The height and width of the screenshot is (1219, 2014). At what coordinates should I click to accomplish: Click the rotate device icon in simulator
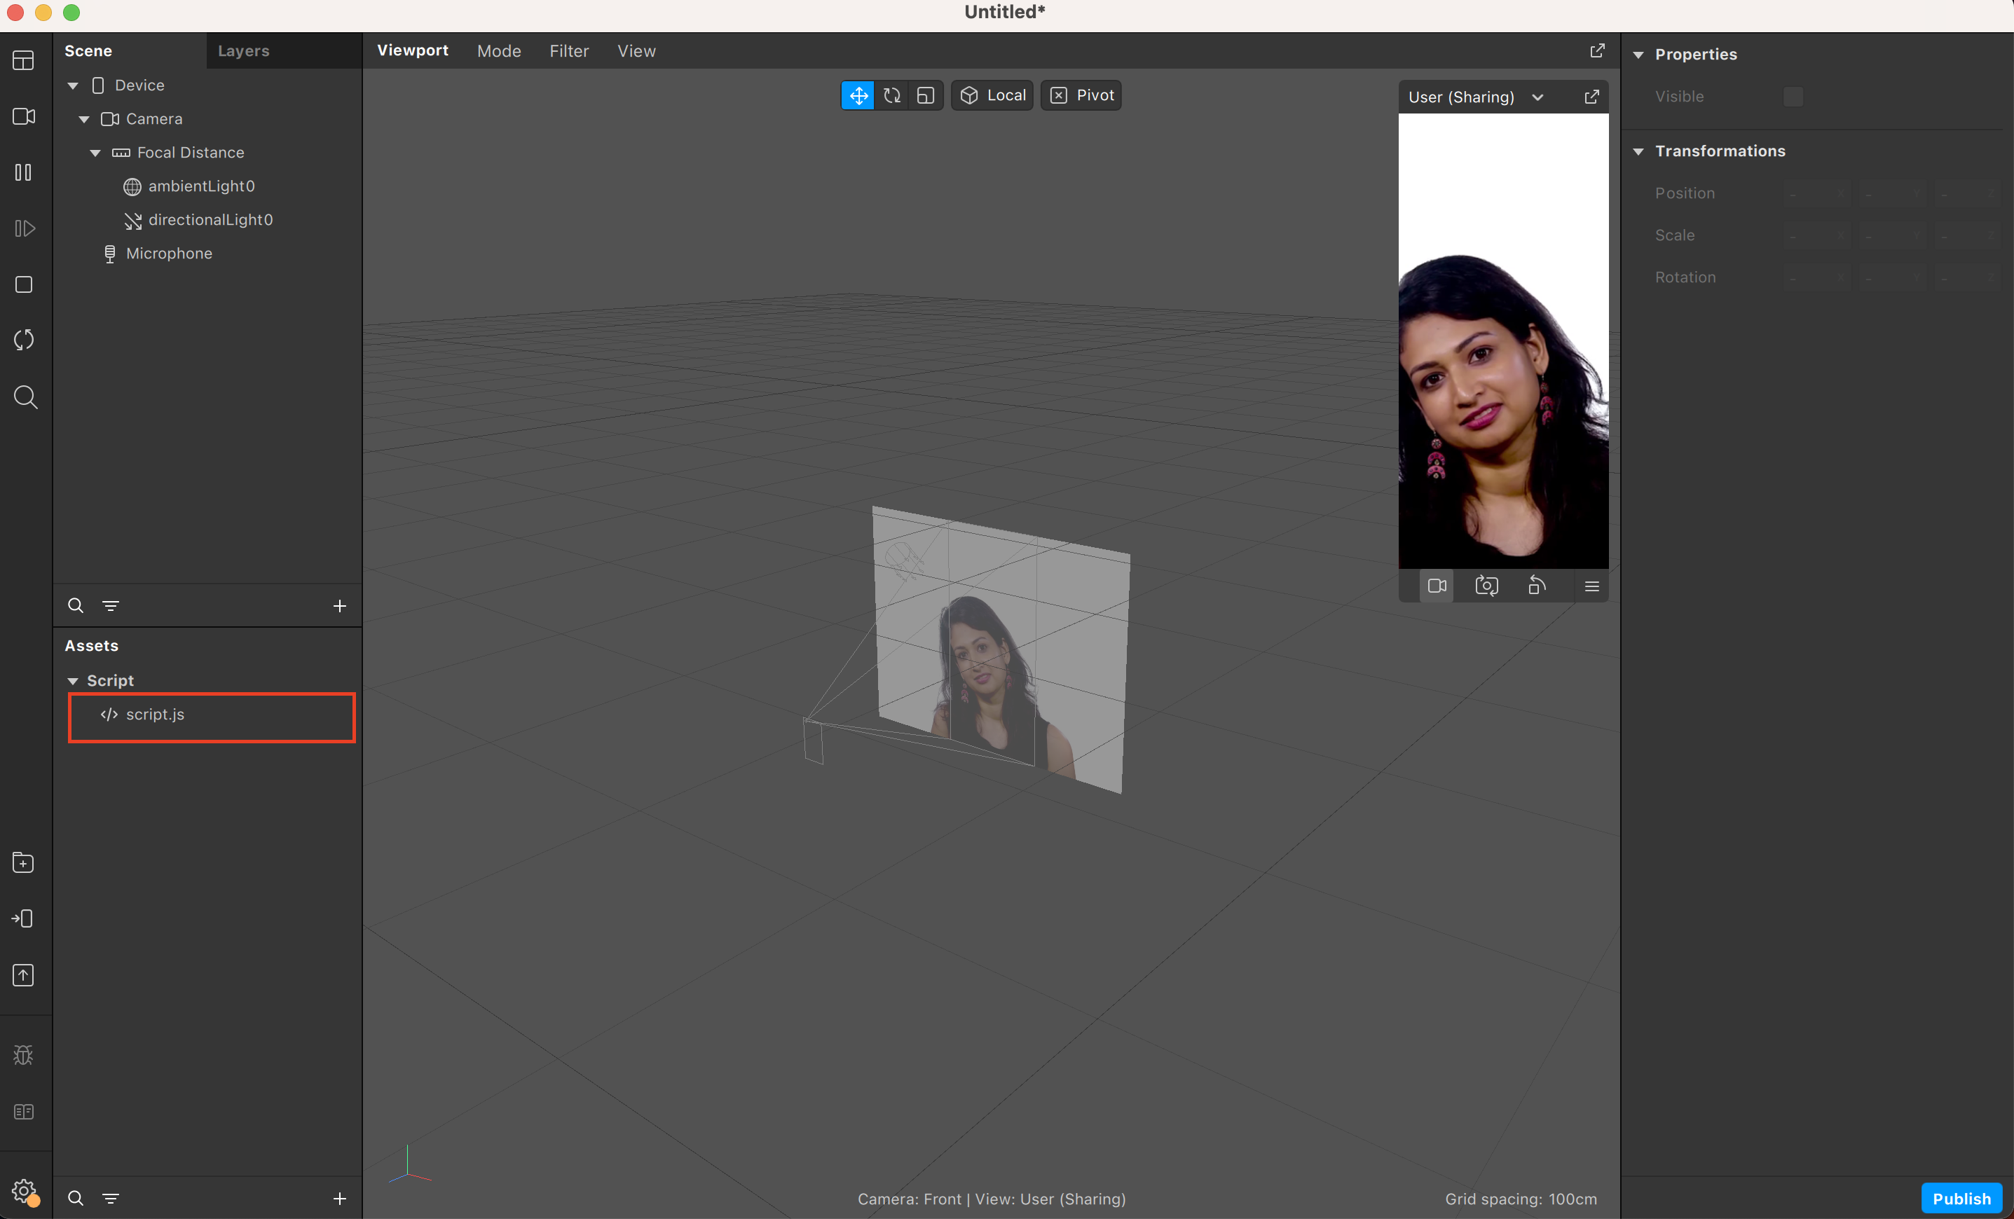1537,586
